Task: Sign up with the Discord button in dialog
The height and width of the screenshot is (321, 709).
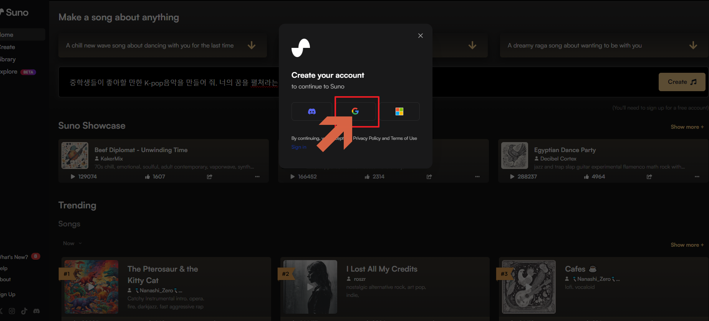Action: point(311,111)
